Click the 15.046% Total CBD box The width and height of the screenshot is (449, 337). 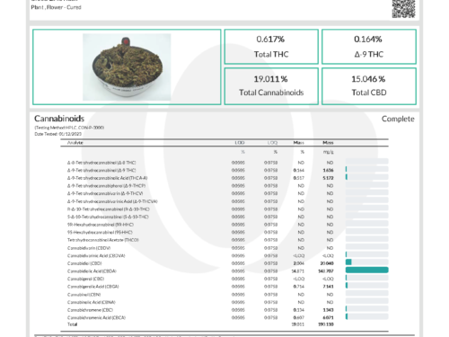[369, 86]
